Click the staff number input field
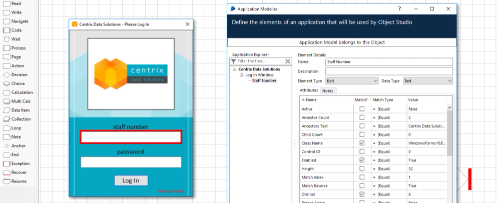497x203 pixels. [x=131, y=137]
